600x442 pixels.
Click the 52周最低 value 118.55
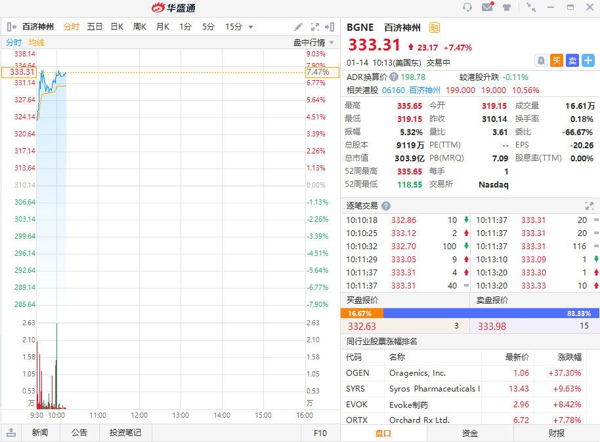[410, 184]
